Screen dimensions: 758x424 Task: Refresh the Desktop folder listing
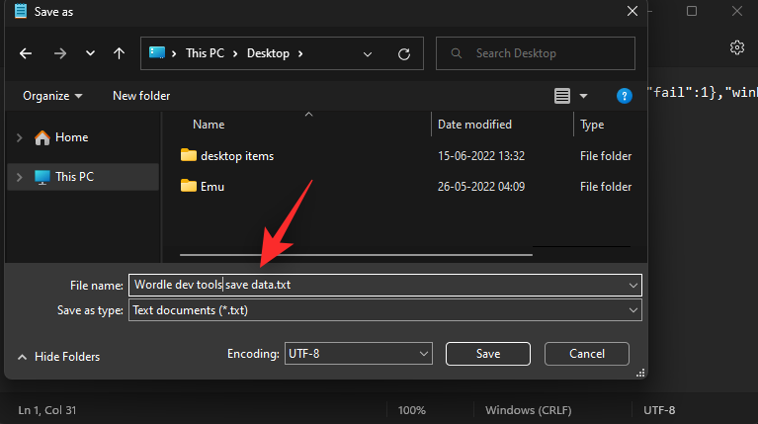[403, 53]
